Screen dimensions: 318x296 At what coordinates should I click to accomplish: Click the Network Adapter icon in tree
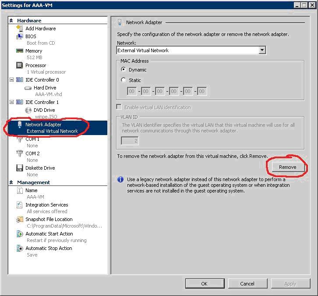(x=19, y=125)
